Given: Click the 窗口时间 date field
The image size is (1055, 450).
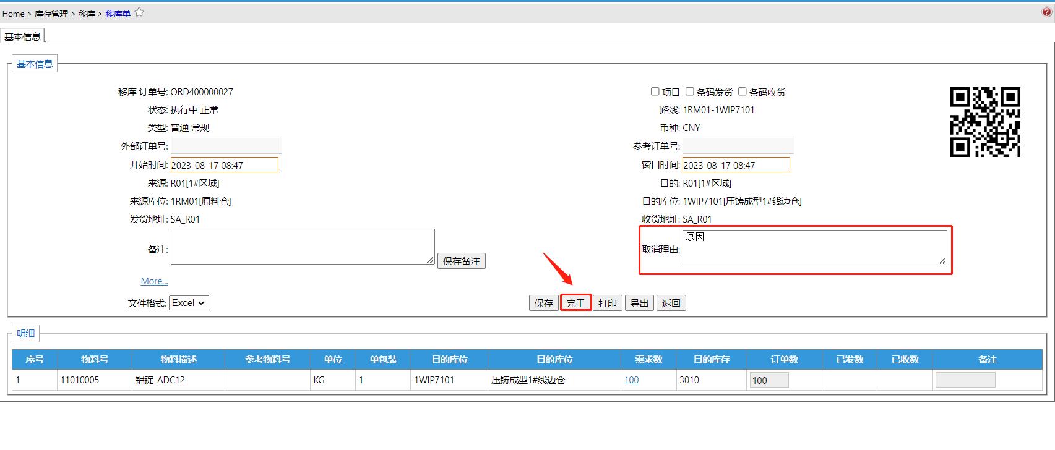Looking at the screenshot, I should (736, 165).
